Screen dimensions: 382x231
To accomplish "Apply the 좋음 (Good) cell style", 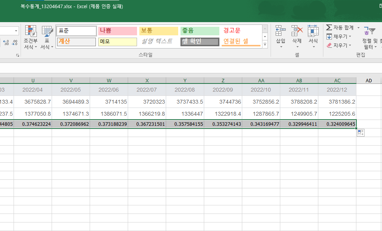I will [x=200, y=31].
